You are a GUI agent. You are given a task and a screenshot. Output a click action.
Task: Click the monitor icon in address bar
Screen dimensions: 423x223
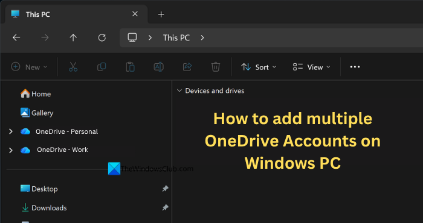(132, 37)
